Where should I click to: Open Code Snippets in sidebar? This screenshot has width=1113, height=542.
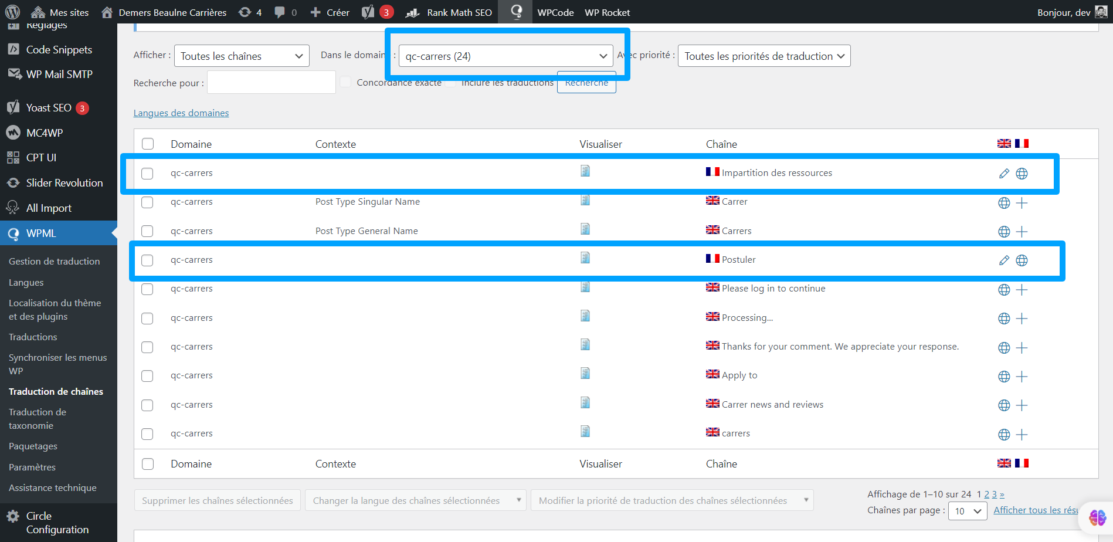(59, 50)
